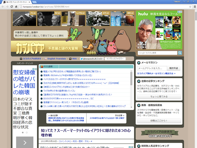Open the kitten thumbnail with 1,776 RT
Screen dimensions: 197x148
point(73,19)
